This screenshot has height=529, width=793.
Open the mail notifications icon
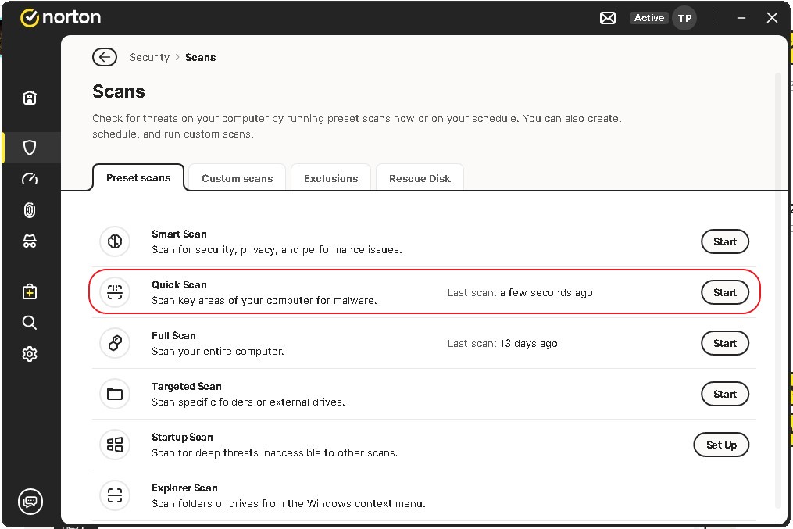coord(607,18)
